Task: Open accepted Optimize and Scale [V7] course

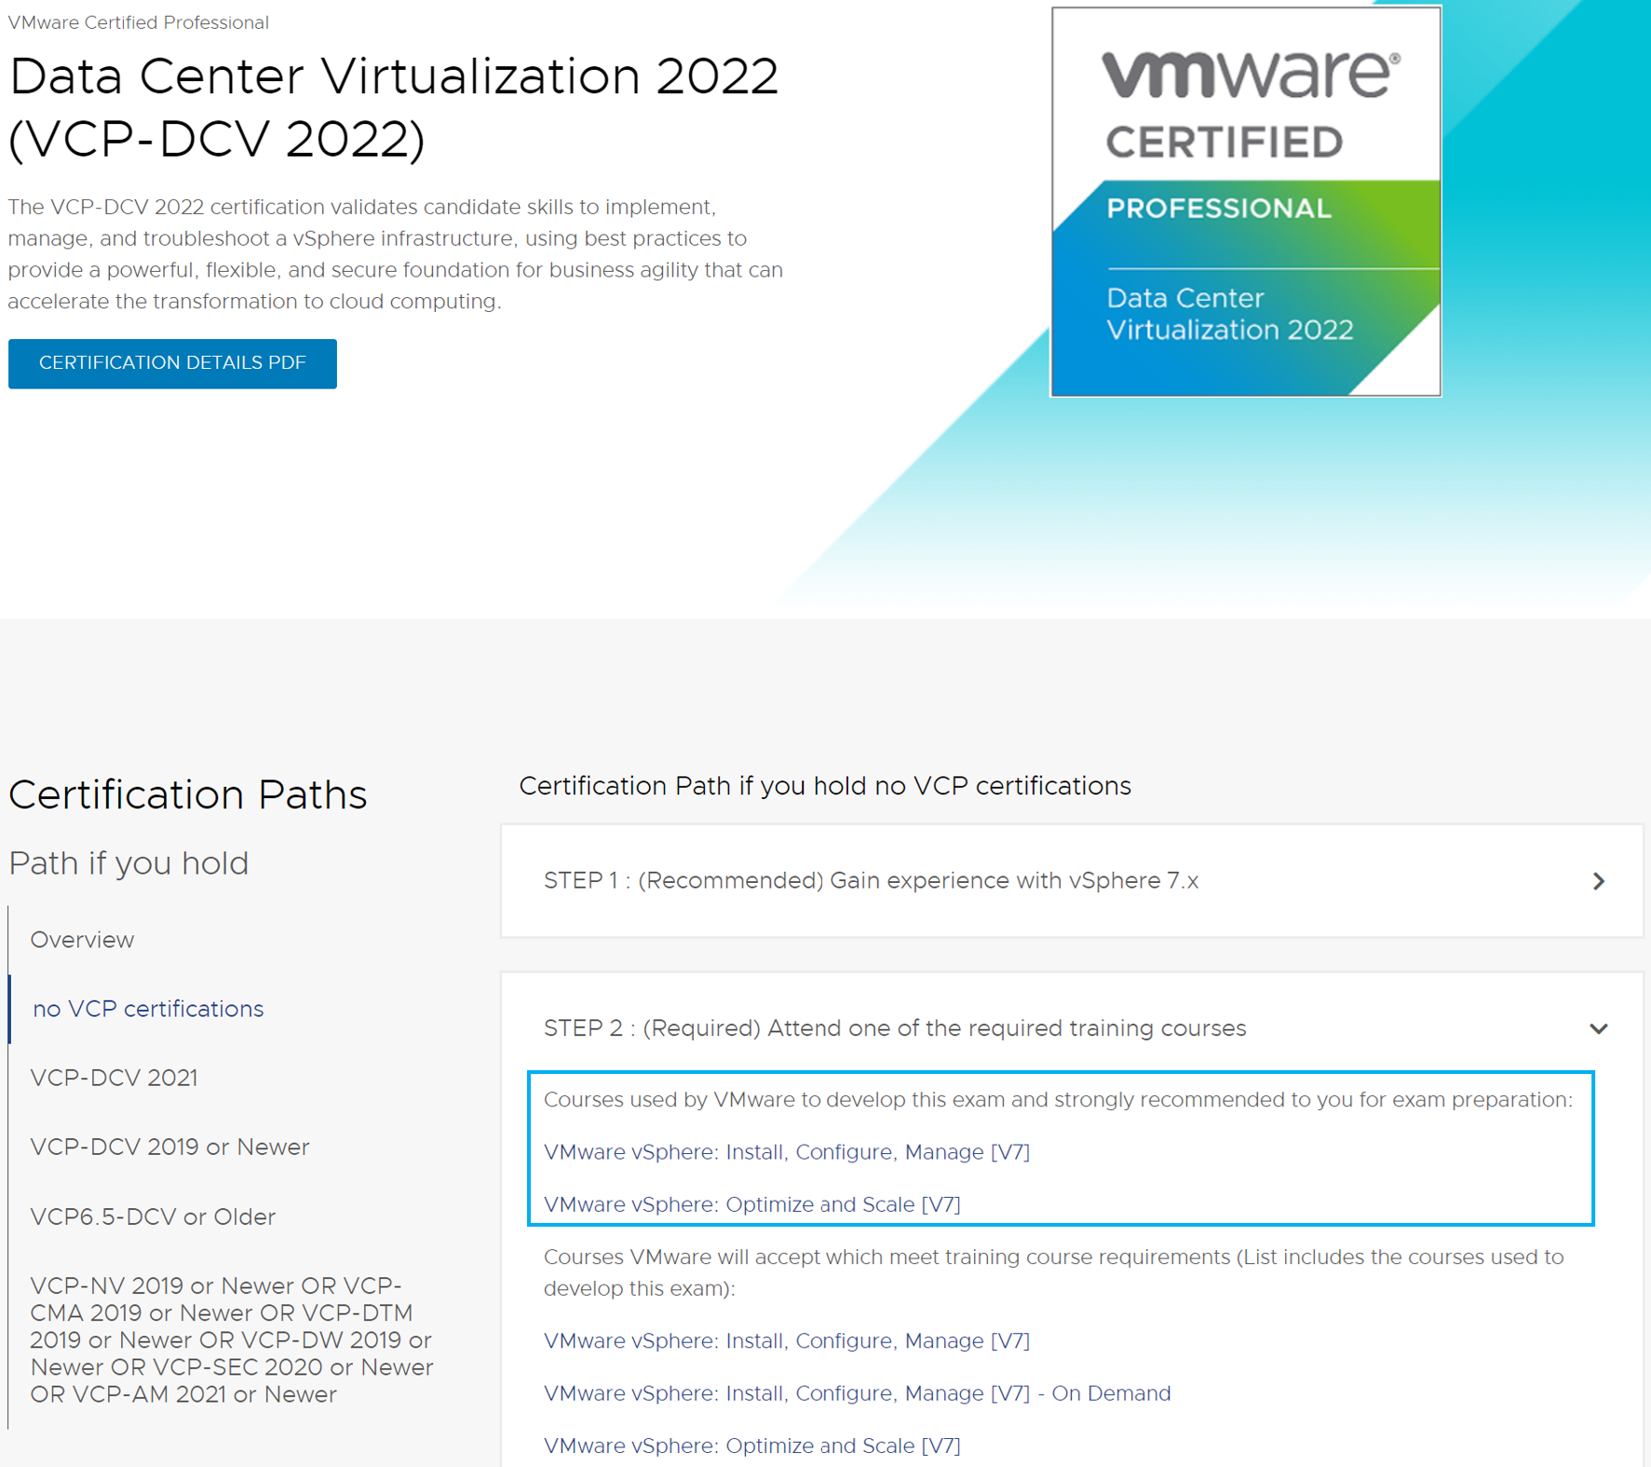Action: pos(752,1446)
